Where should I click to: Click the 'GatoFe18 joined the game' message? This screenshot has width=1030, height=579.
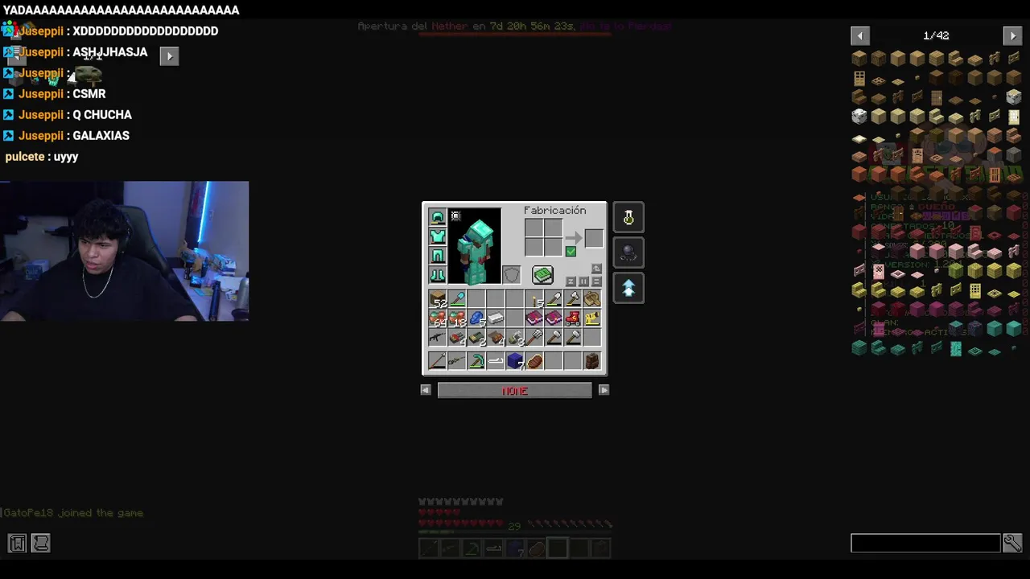point(72,512)
